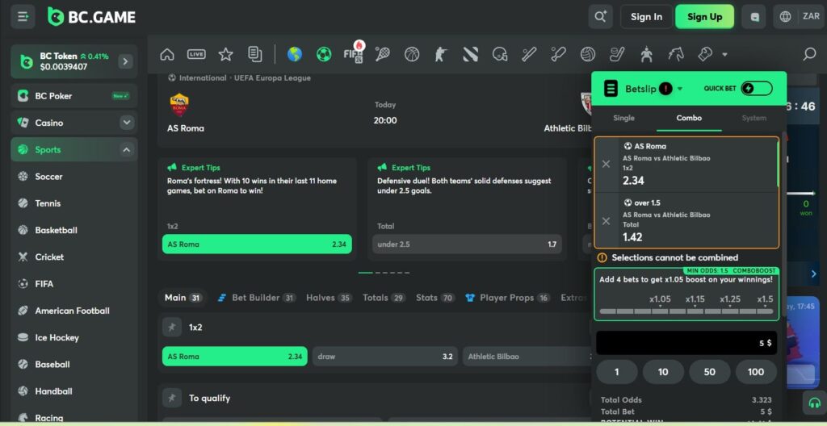Open the bet history document icon
827x426 pixels.
[254, 54]
